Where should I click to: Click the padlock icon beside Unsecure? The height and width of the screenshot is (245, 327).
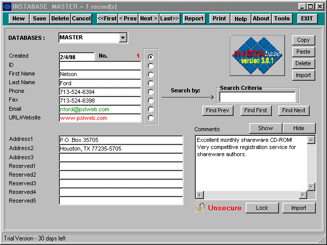pyautogui.click(x=200, y=208)
